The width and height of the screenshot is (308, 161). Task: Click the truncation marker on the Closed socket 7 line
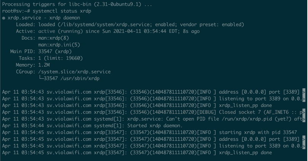coord(304,112)
